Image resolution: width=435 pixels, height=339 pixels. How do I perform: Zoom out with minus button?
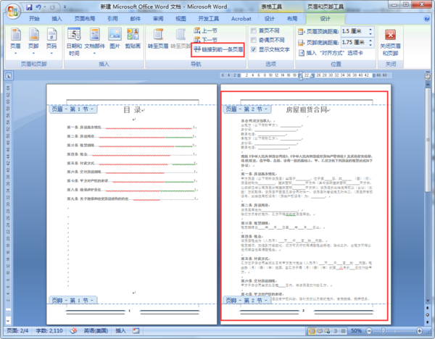tap(369, 331)
